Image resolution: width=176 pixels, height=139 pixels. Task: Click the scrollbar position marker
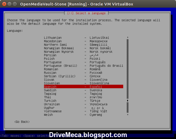pyautogui.click(x=128, y=101)
